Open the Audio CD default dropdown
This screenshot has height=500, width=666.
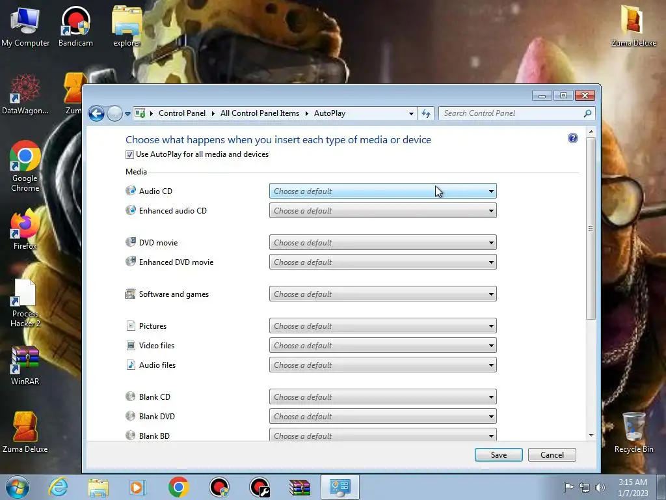tap(382, 191)
